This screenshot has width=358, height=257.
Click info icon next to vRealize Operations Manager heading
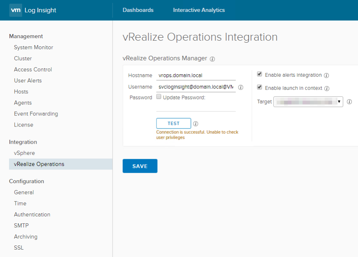tap(212, 59)
